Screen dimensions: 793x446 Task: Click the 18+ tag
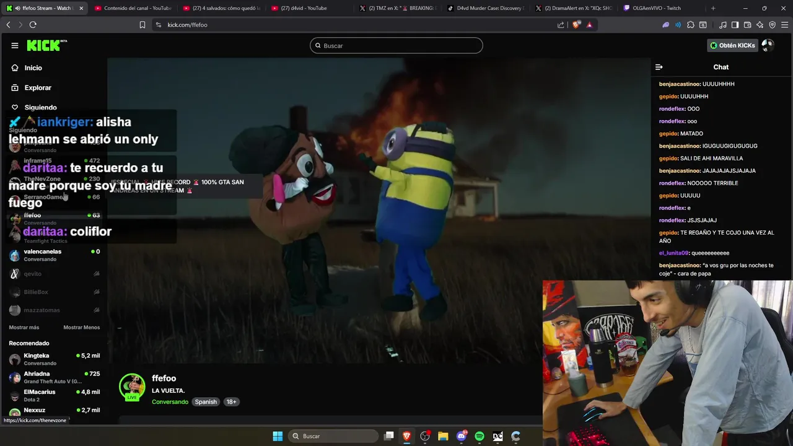click(231, 401)
